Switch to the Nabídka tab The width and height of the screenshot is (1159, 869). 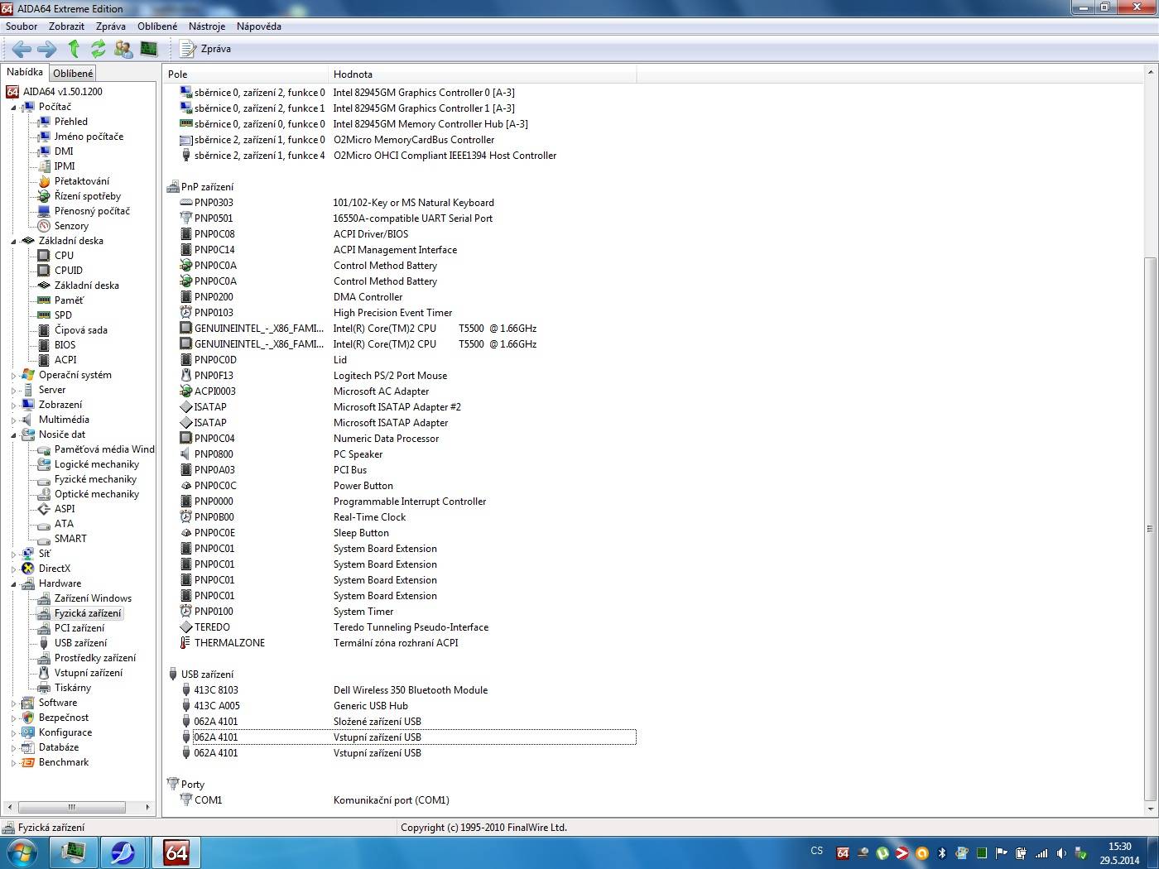pyautogui.click(x=25, y=72)
